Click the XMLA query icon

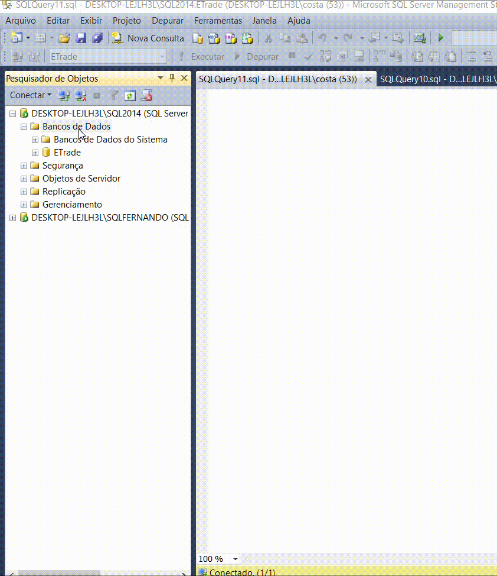point(247,38)
